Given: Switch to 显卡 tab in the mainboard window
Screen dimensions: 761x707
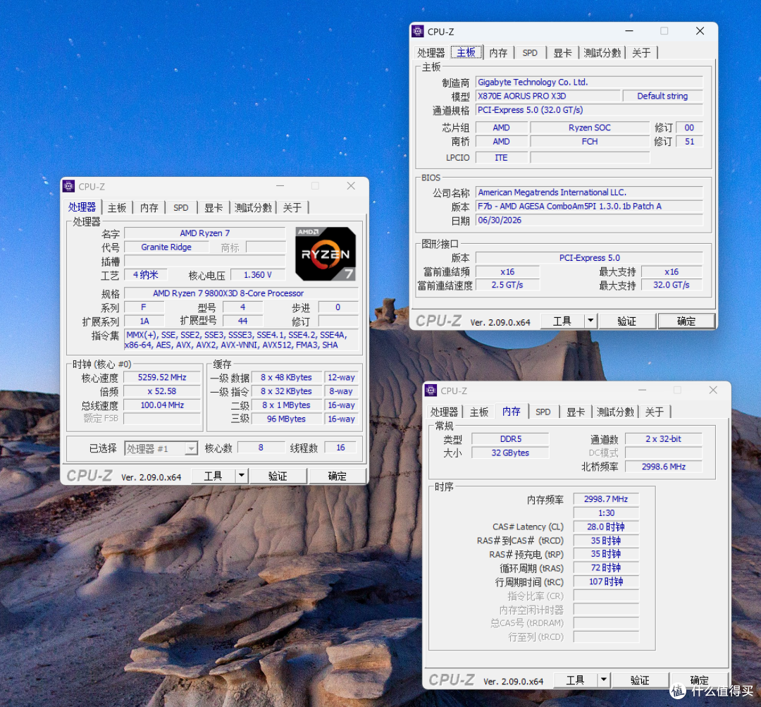Looking at the screenshot, I should click(562, 52).
